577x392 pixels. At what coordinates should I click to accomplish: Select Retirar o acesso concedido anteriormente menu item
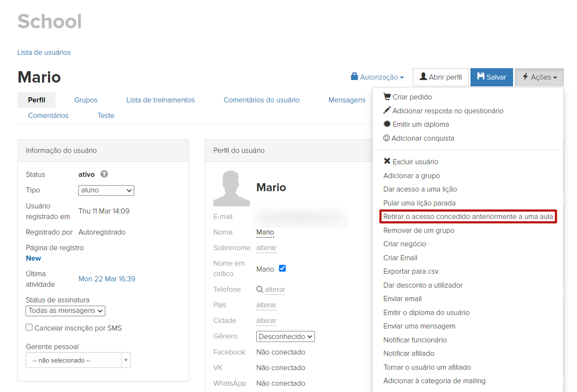point(468,217)
